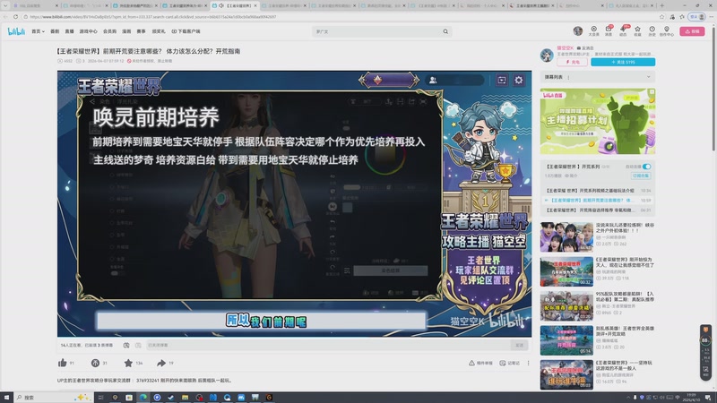Favorite the video with star icon
The width and height of the screenshot is (717, 403).
click(128, 363)
